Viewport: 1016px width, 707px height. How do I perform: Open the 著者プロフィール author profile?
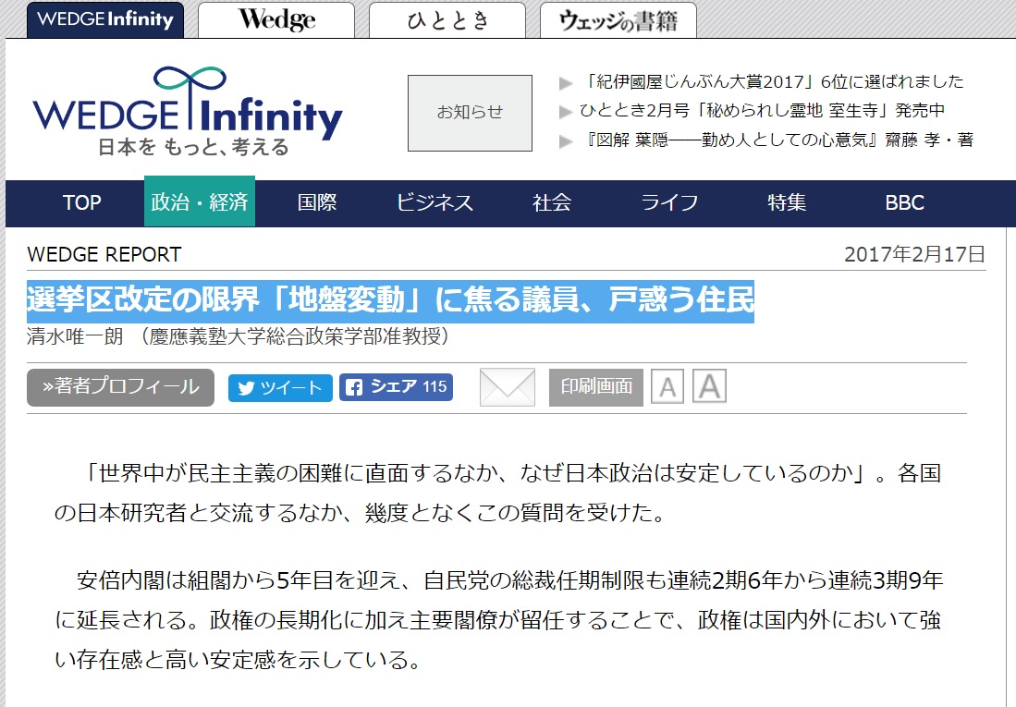click(120, 387)
